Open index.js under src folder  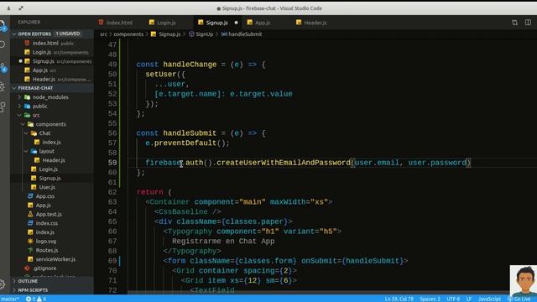coord(44,232)
